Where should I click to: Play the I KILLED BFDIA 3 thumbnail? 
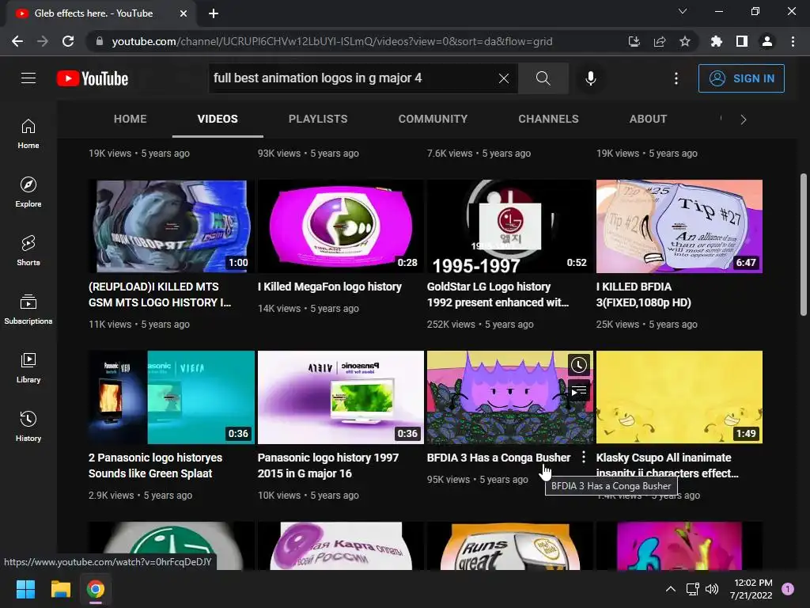[x=679, y=226]
